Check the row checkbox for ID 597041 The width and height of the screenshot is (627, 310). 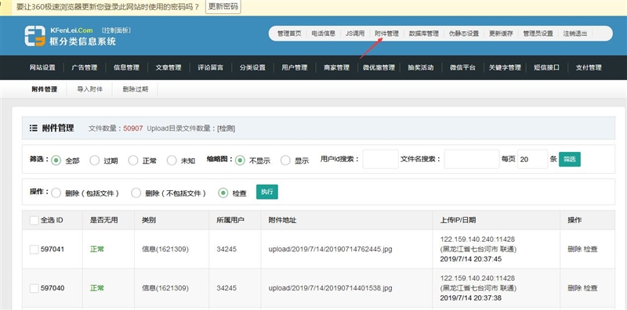34,249
